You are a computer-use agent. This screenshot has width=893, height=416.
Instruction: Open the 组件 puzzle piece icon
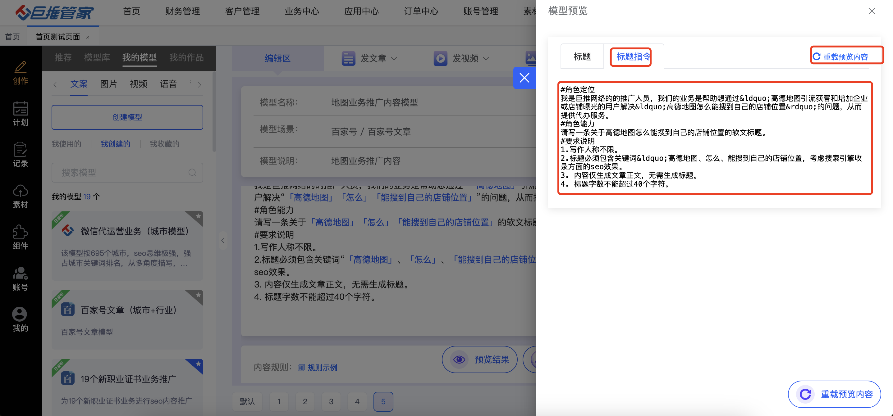pyautogui.click(x=20, y=232)
